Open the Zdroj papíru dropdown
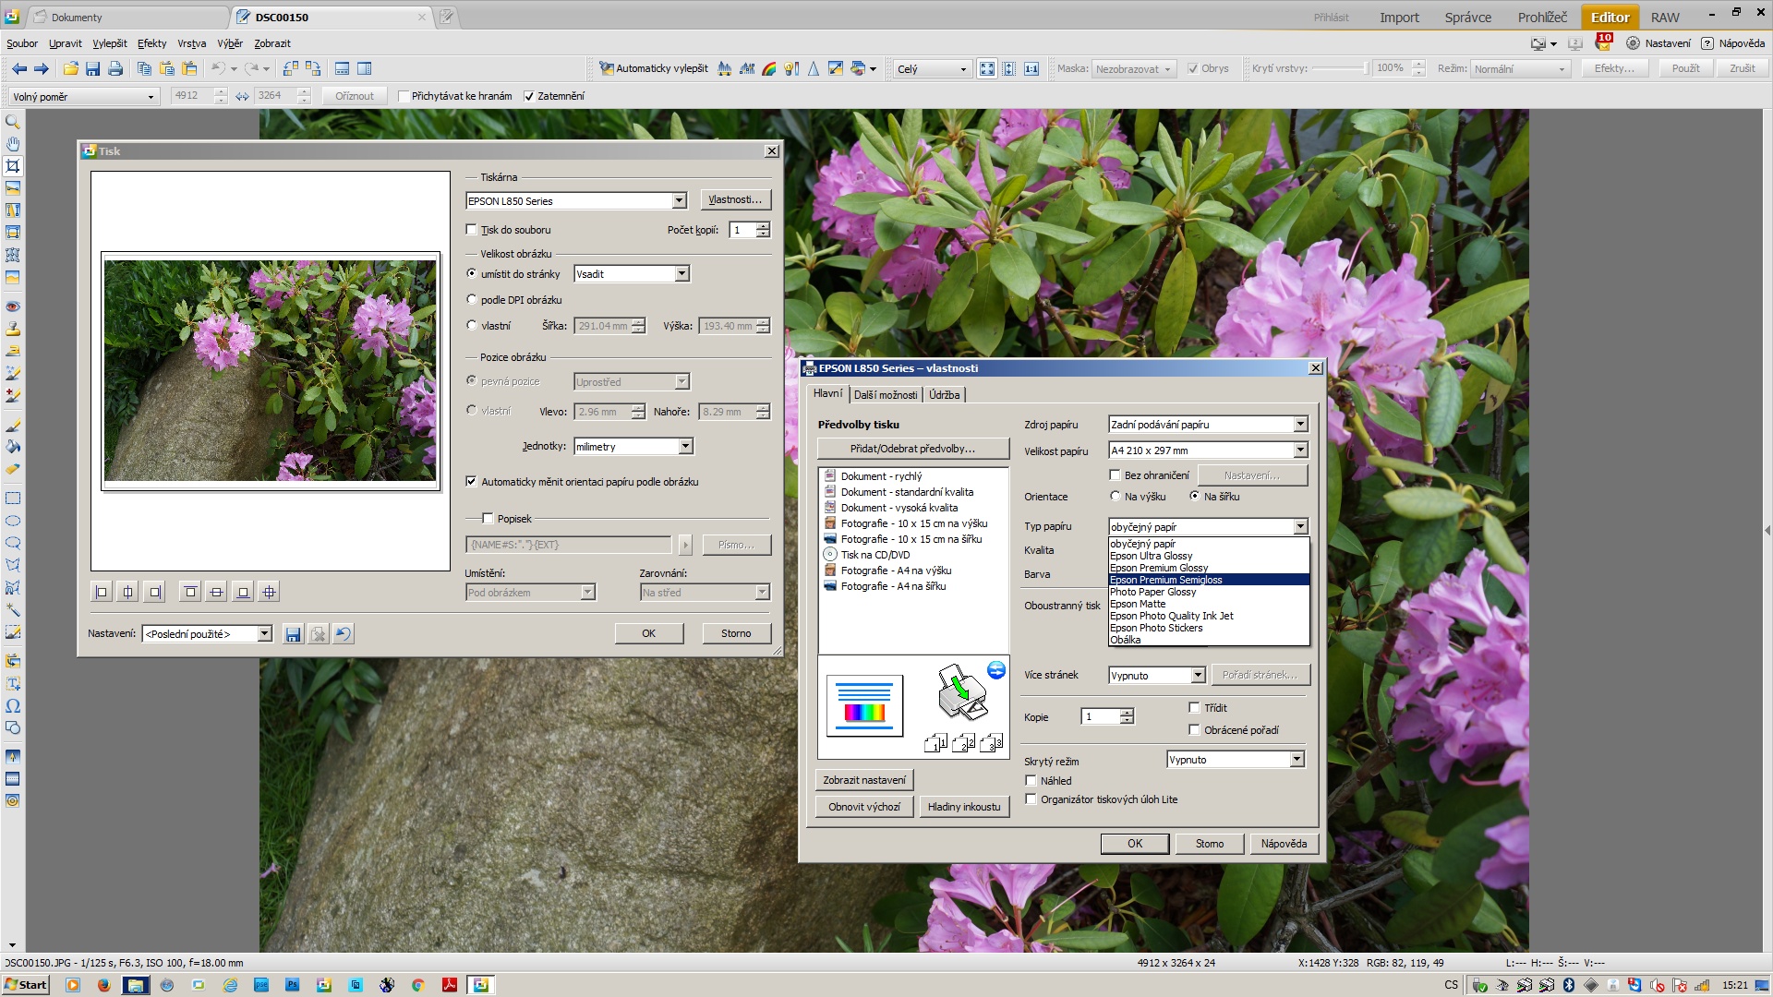1773x997 pixels. tap(1208, 425)
